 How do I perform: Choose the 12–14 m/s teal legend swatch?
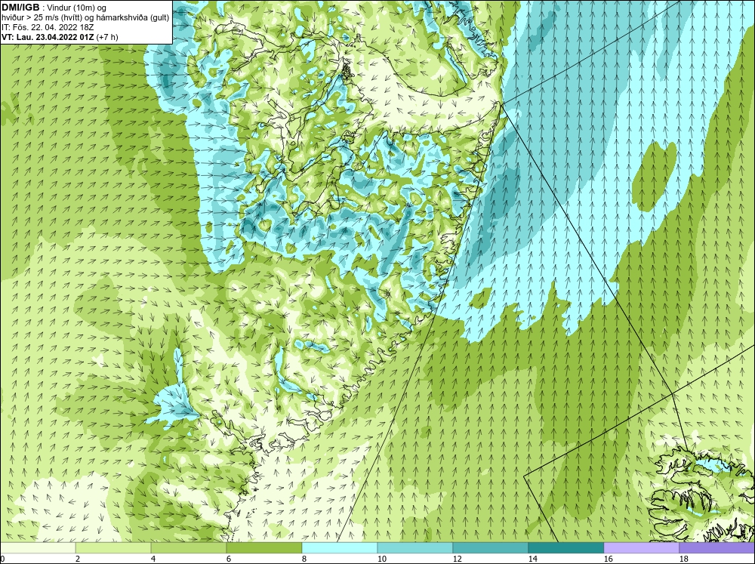point(491,548)
